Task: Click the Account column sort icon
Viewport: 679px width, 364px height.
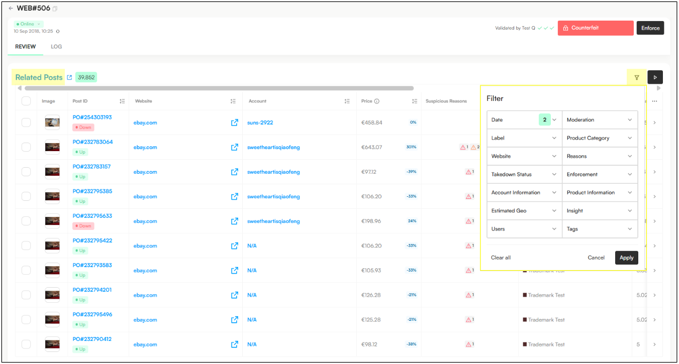Action: pos(347,101)
